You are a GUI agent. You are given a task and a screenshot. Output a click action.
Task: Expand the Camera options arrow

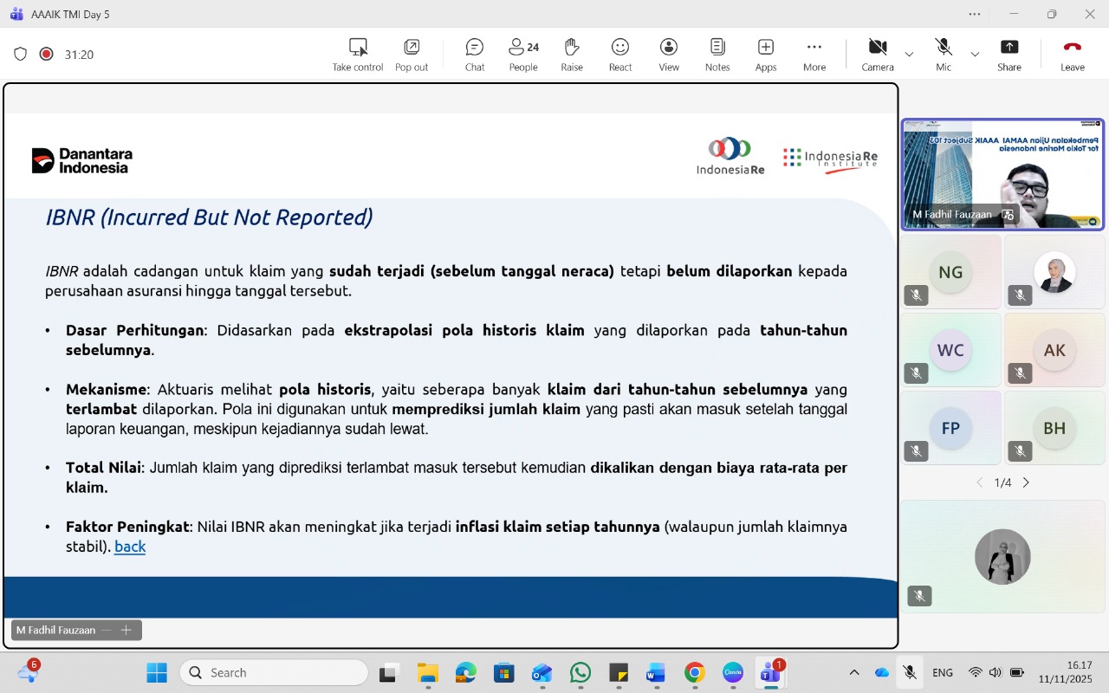(x=909, y=55)
